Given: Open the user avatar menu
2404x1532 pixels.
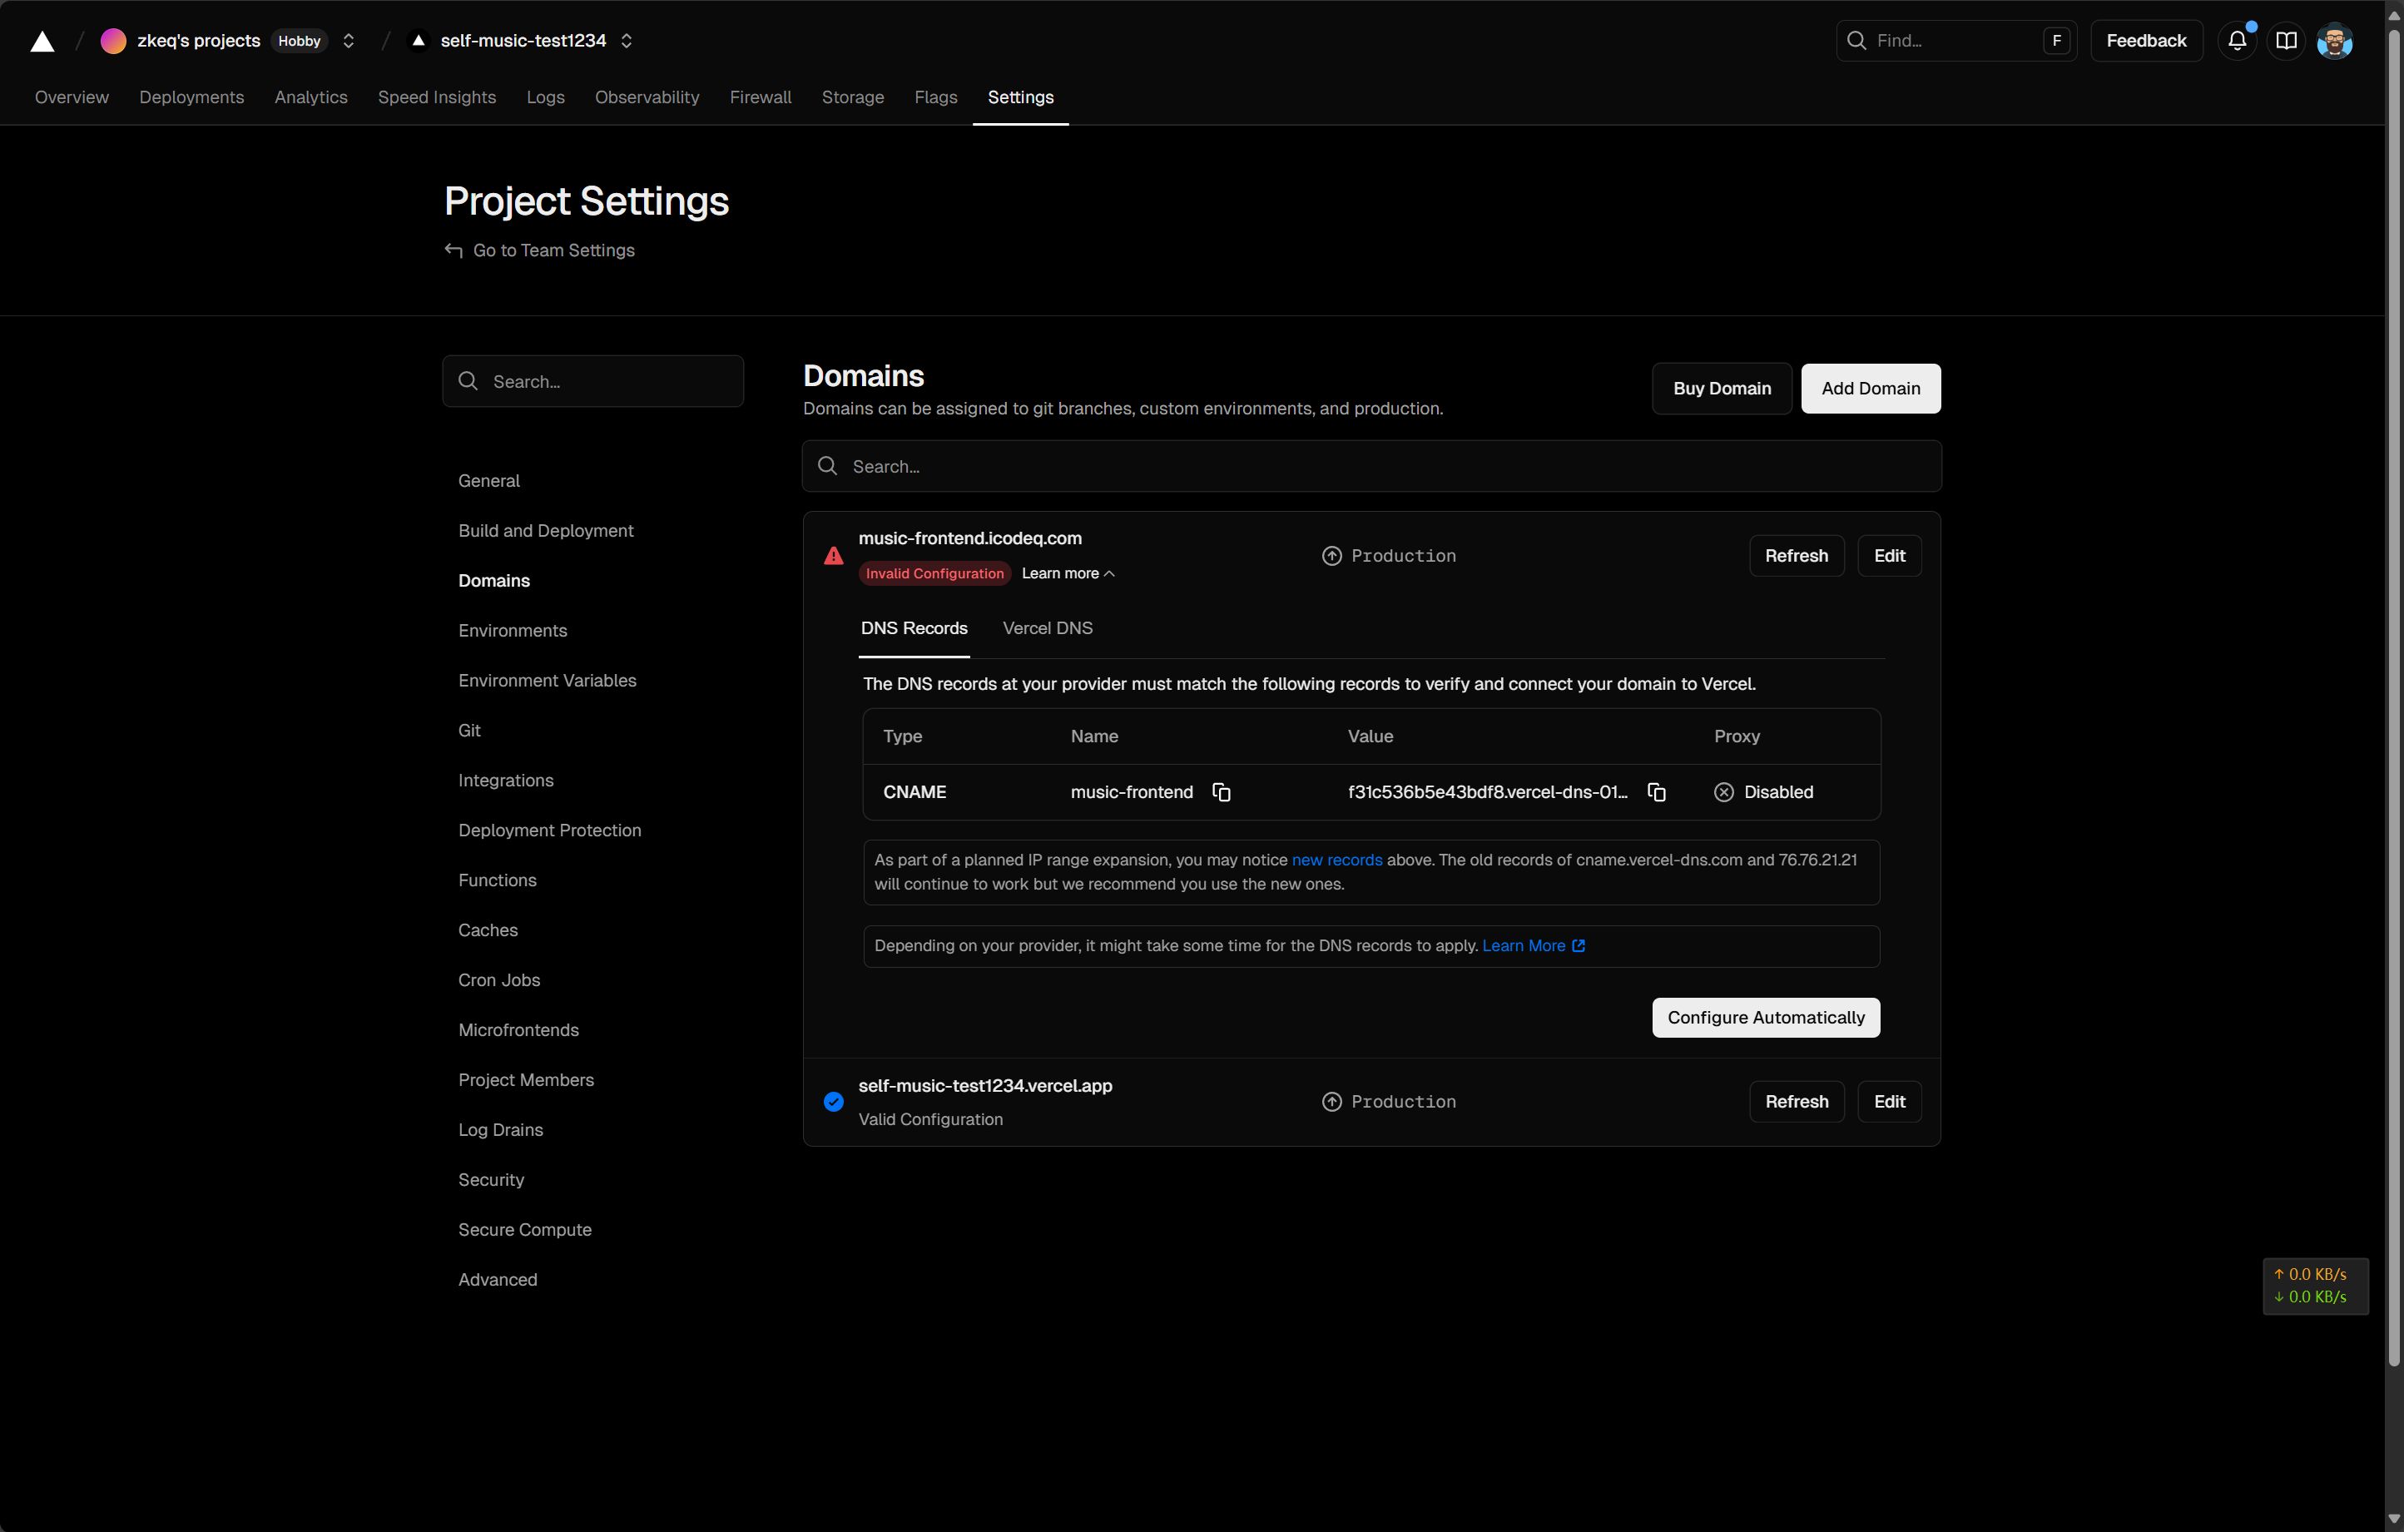Looking at the screenshot, I should coord(2334,41).
